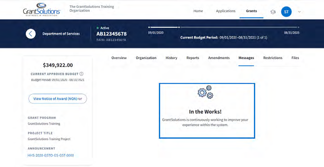Open the Restrictions tab
324x167 pixels.
(x=272, y=58)
